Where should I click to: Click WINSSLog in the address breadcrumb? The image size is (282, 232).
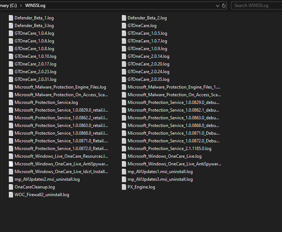pos(35,5)
